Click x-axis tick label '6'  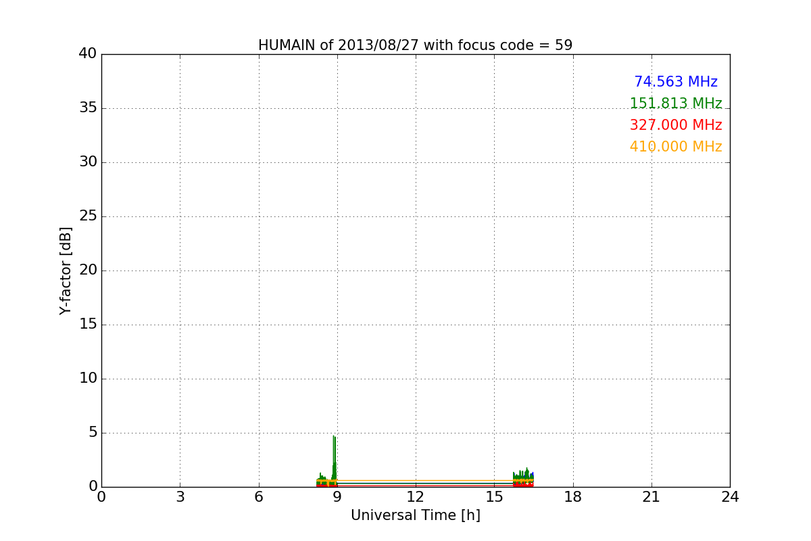tap(258, 497)
